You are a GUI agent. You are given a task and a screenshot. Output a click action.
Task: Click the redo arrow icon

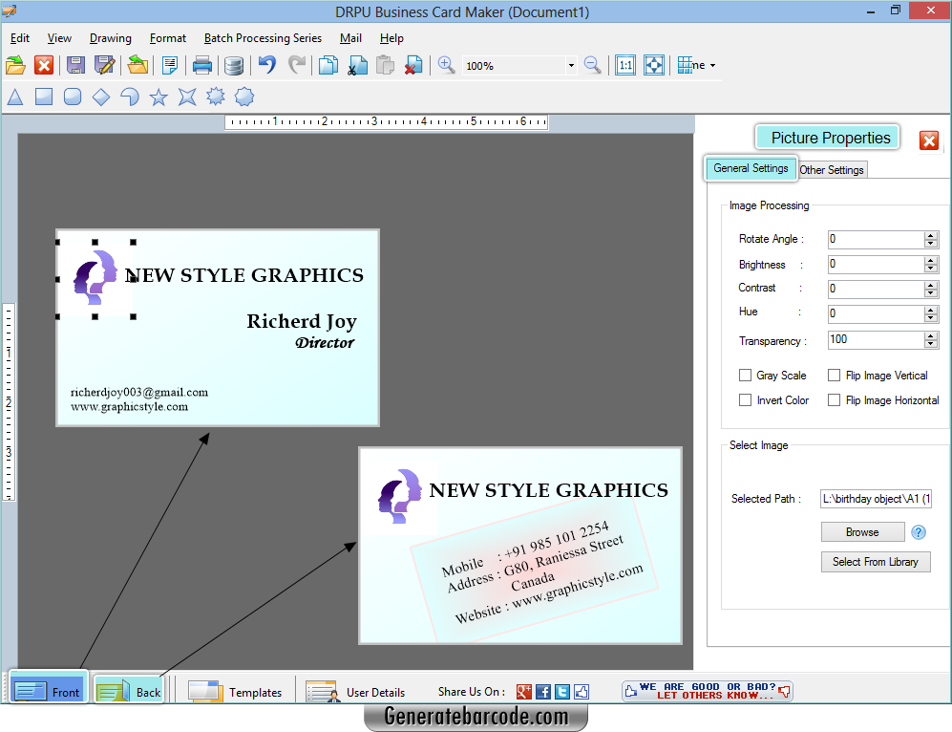click(297, 64)
